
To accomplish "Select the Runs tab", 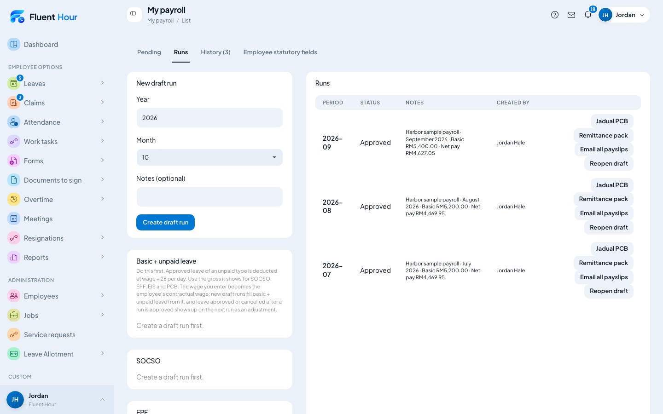I will click(x=181, y=52).
